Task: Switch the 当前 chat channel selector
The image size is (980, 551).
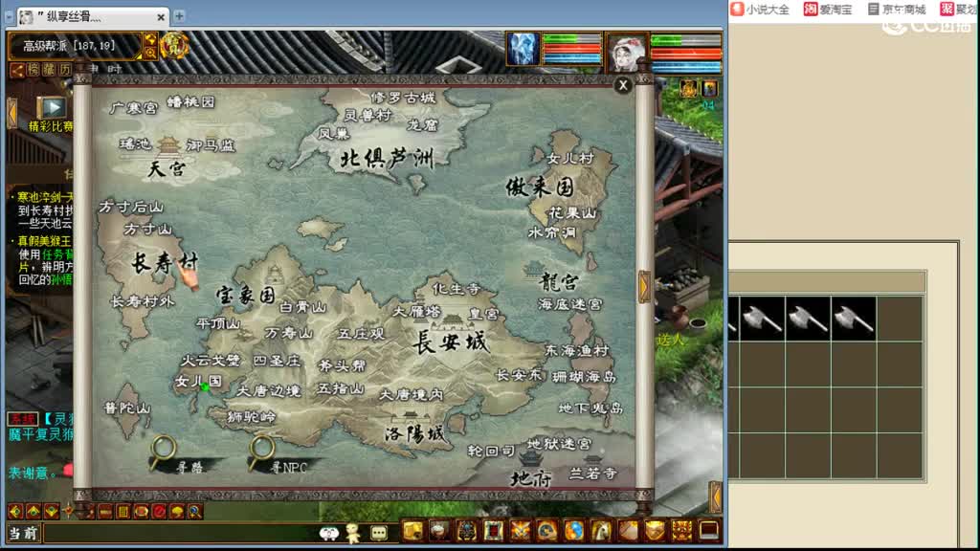Action: 23,533
